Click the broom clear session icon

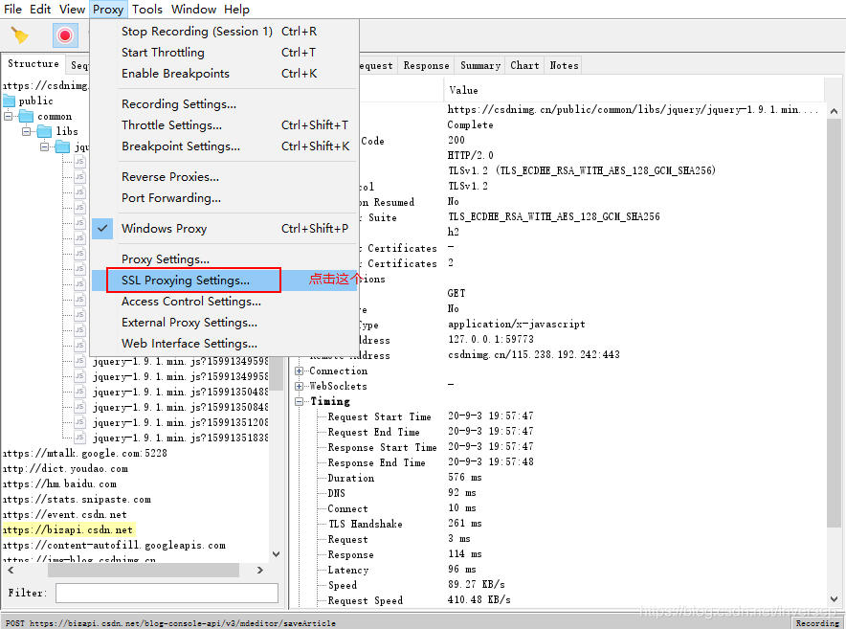click(20, 35)
